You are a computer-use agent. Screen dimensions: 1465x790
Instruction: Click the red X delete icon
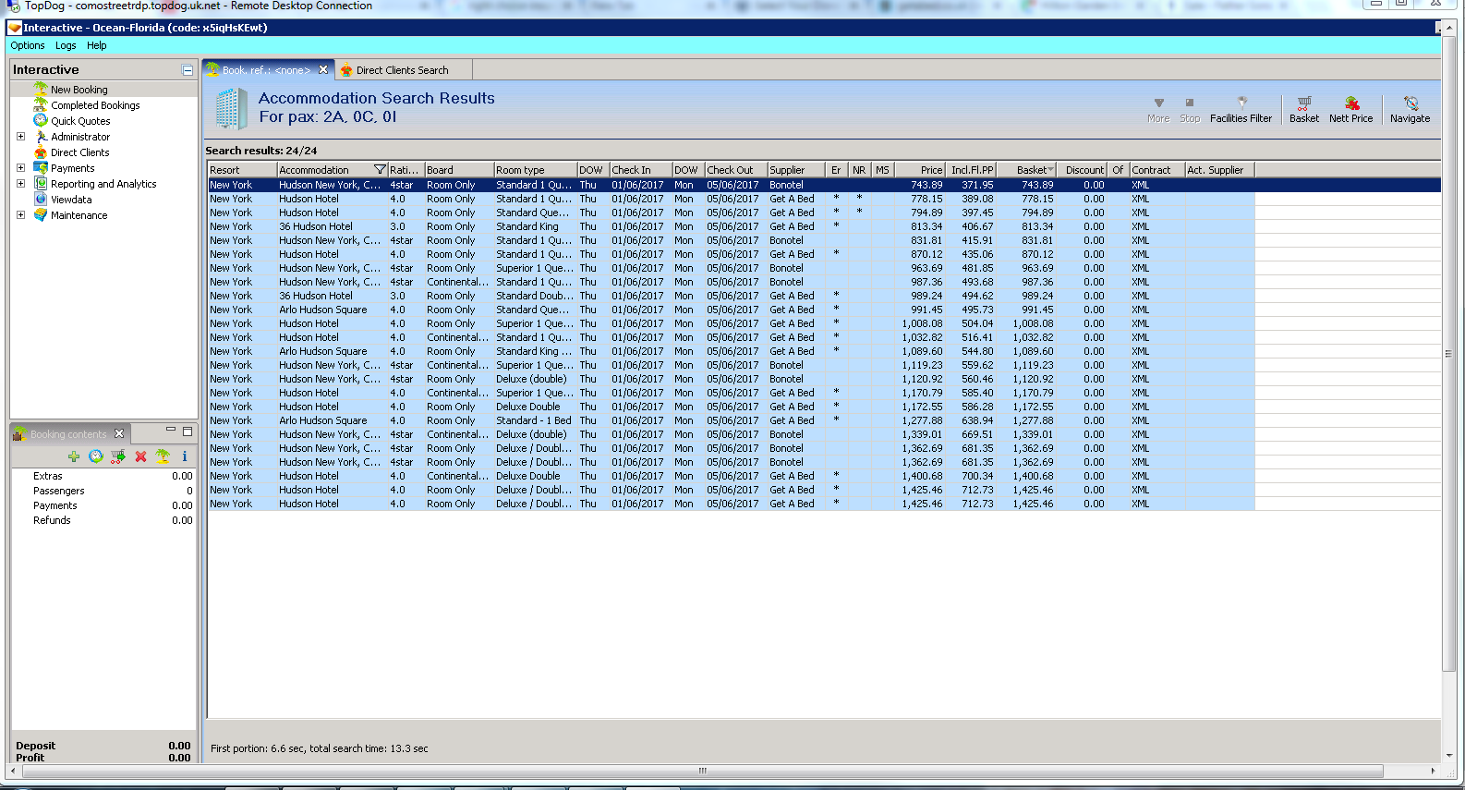pyautogui.click(x=140, y=456)
